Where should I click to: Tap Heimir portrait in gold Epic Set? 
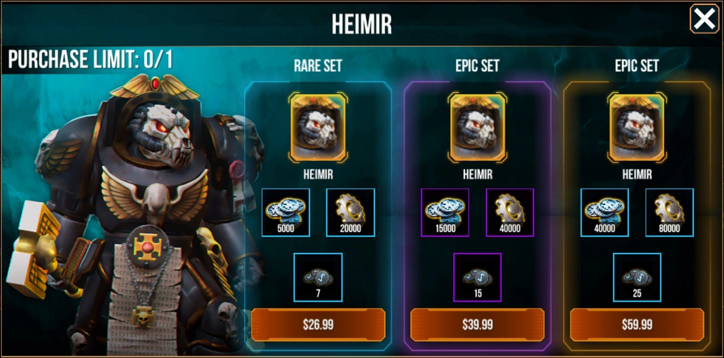click(x=637, y=128)
